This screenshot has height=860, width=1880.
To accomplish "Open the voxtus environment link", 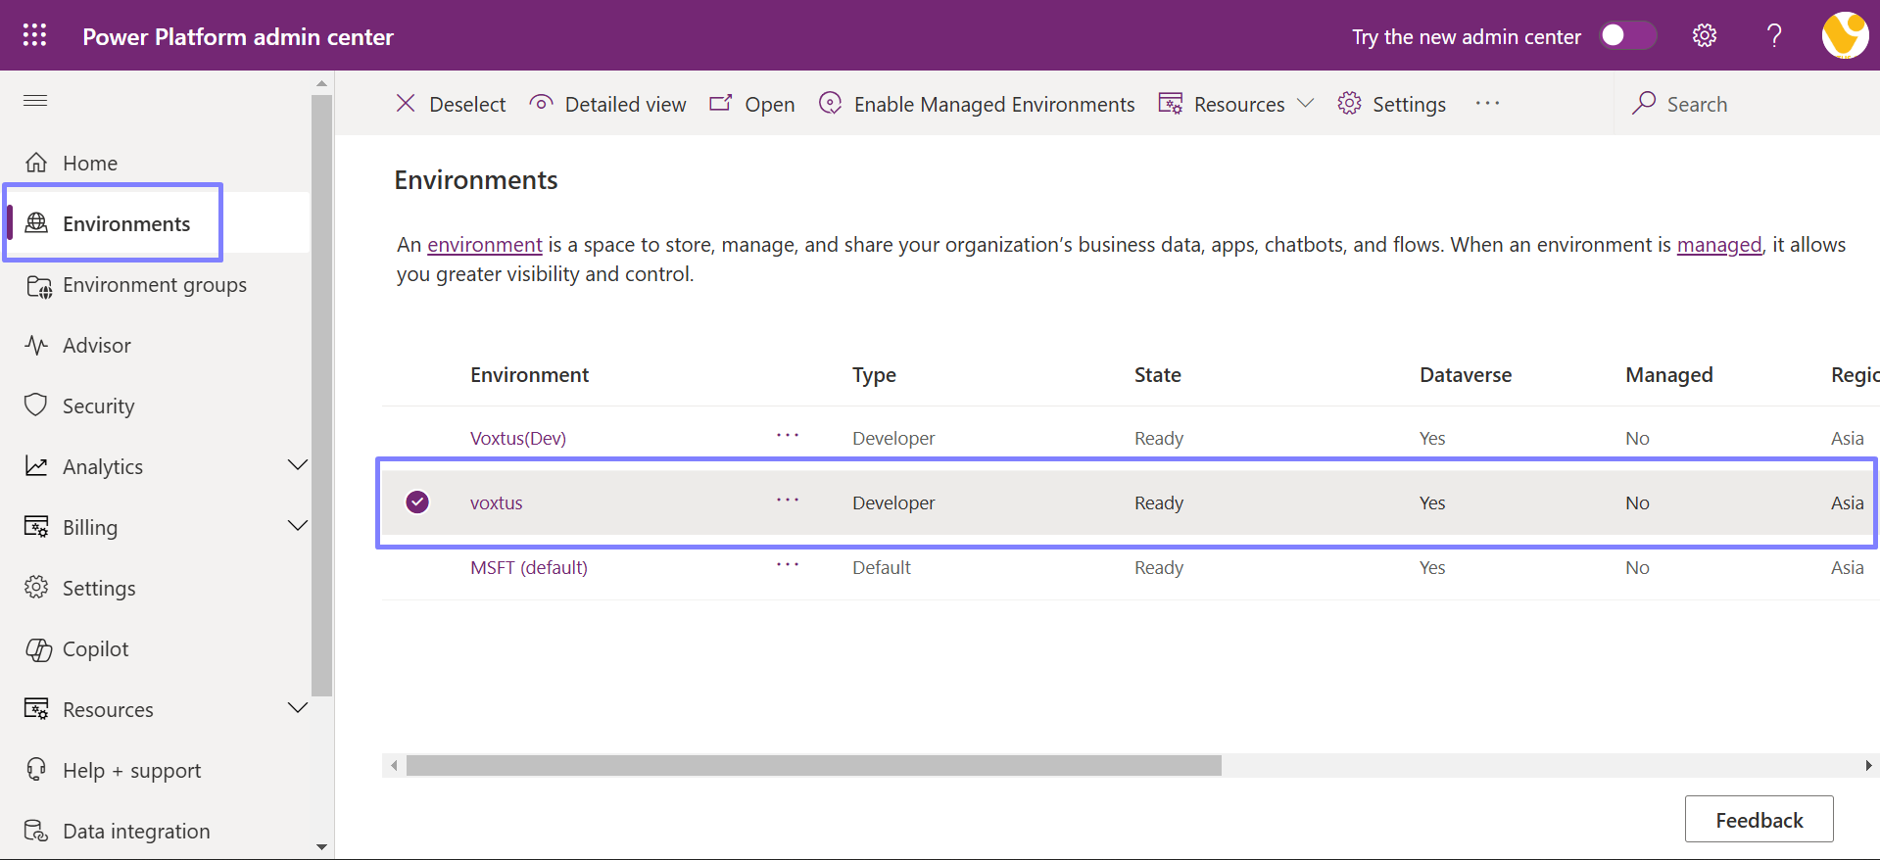I will pos(497,502).
